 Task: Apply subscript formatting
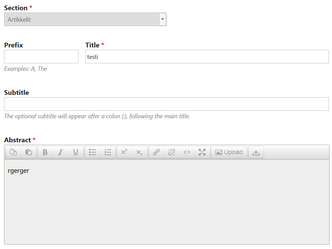point(139,152)
